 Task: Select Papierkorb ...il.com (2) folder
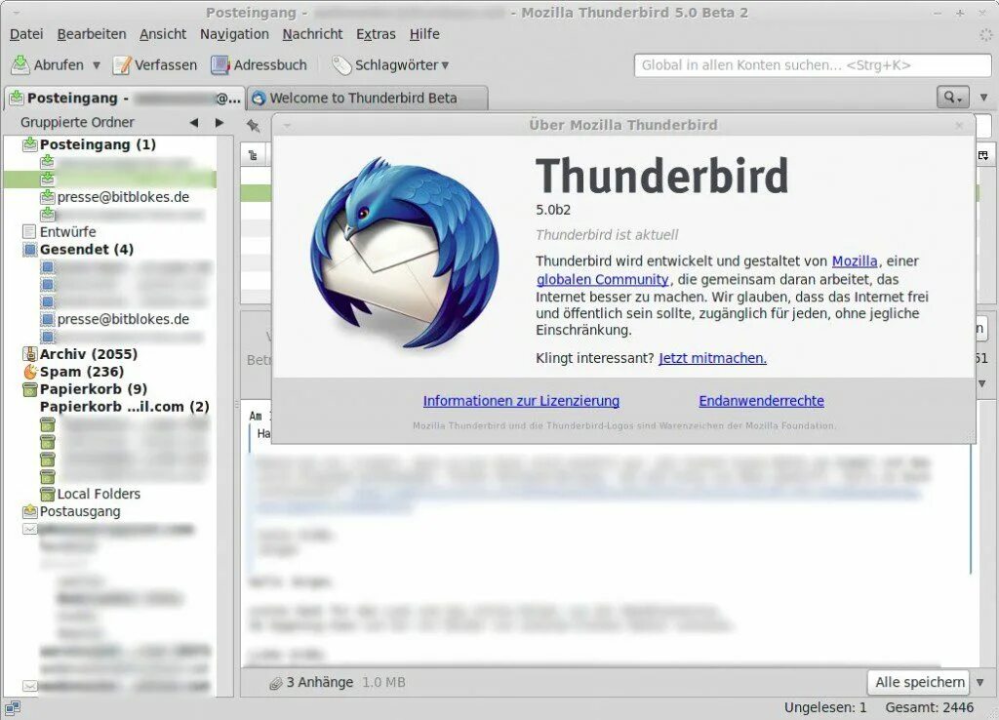pos(124,407)
